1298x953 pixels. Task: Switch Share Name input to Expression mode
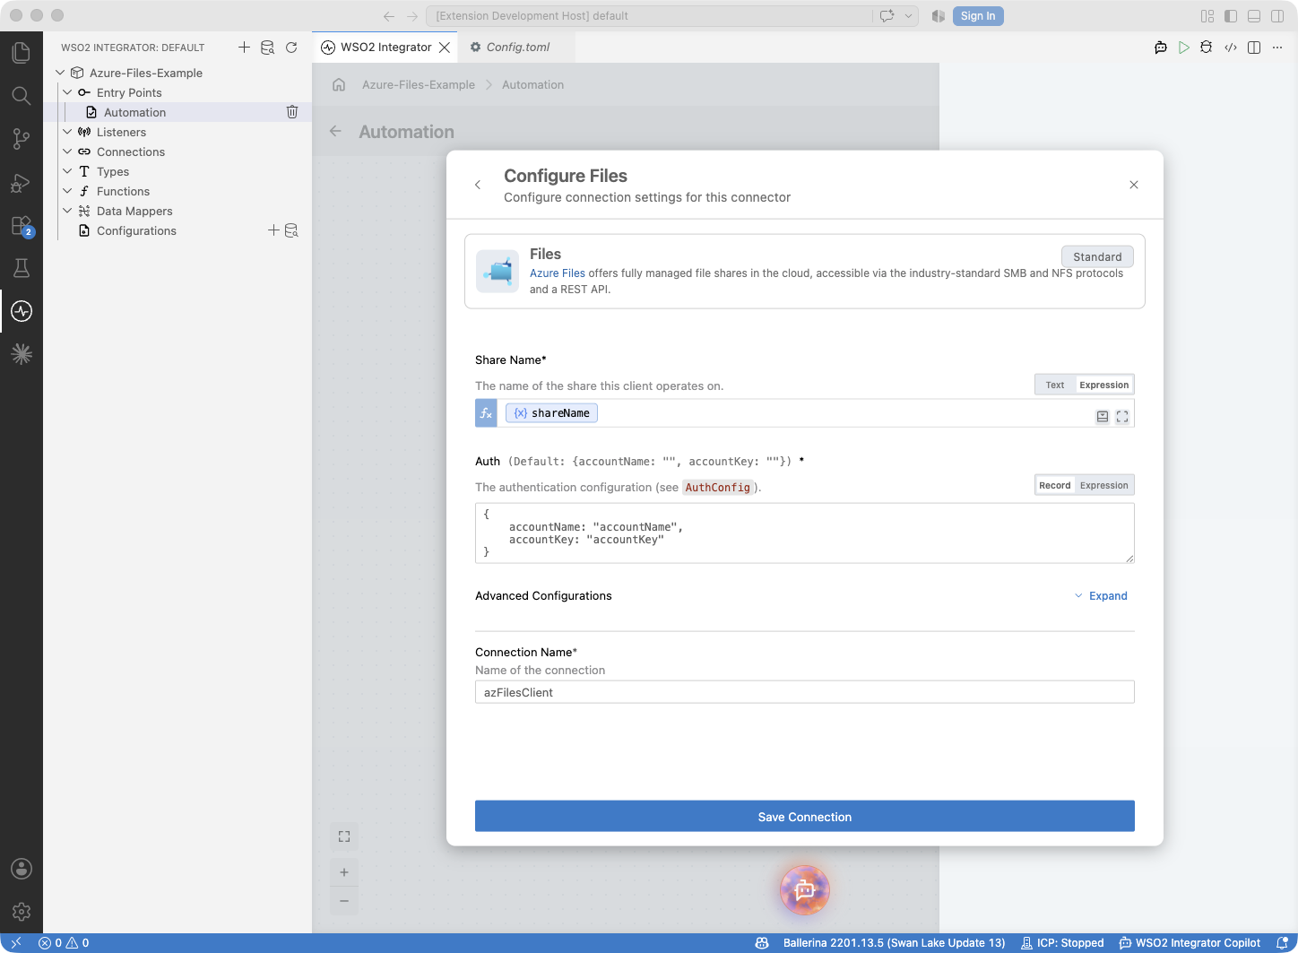[1104, 385]
